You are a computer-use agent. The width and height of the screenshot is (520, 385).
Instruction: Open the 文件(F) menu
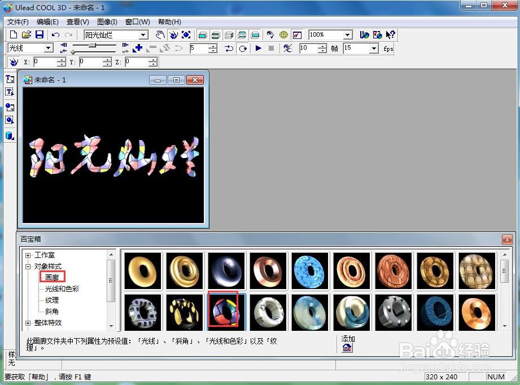tap(18, 22)
